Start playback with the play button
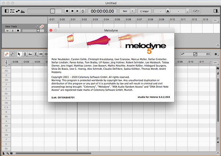This screenshot has height=156, width=221. click(77, 11)
